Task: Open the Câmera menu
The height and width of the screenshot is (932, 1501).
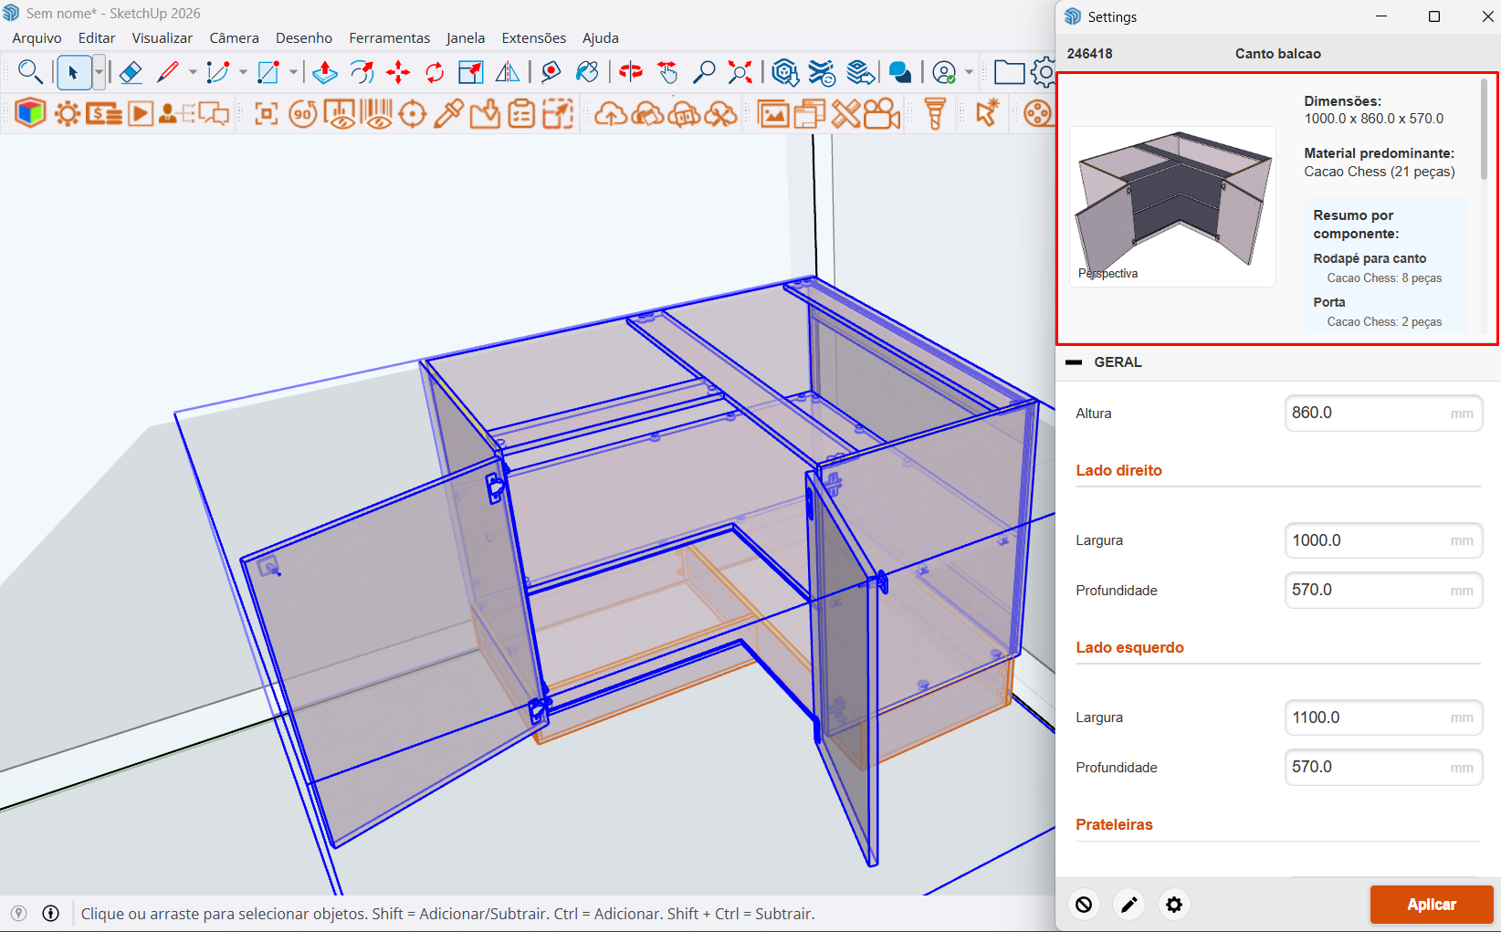Action: click(234, 38)
